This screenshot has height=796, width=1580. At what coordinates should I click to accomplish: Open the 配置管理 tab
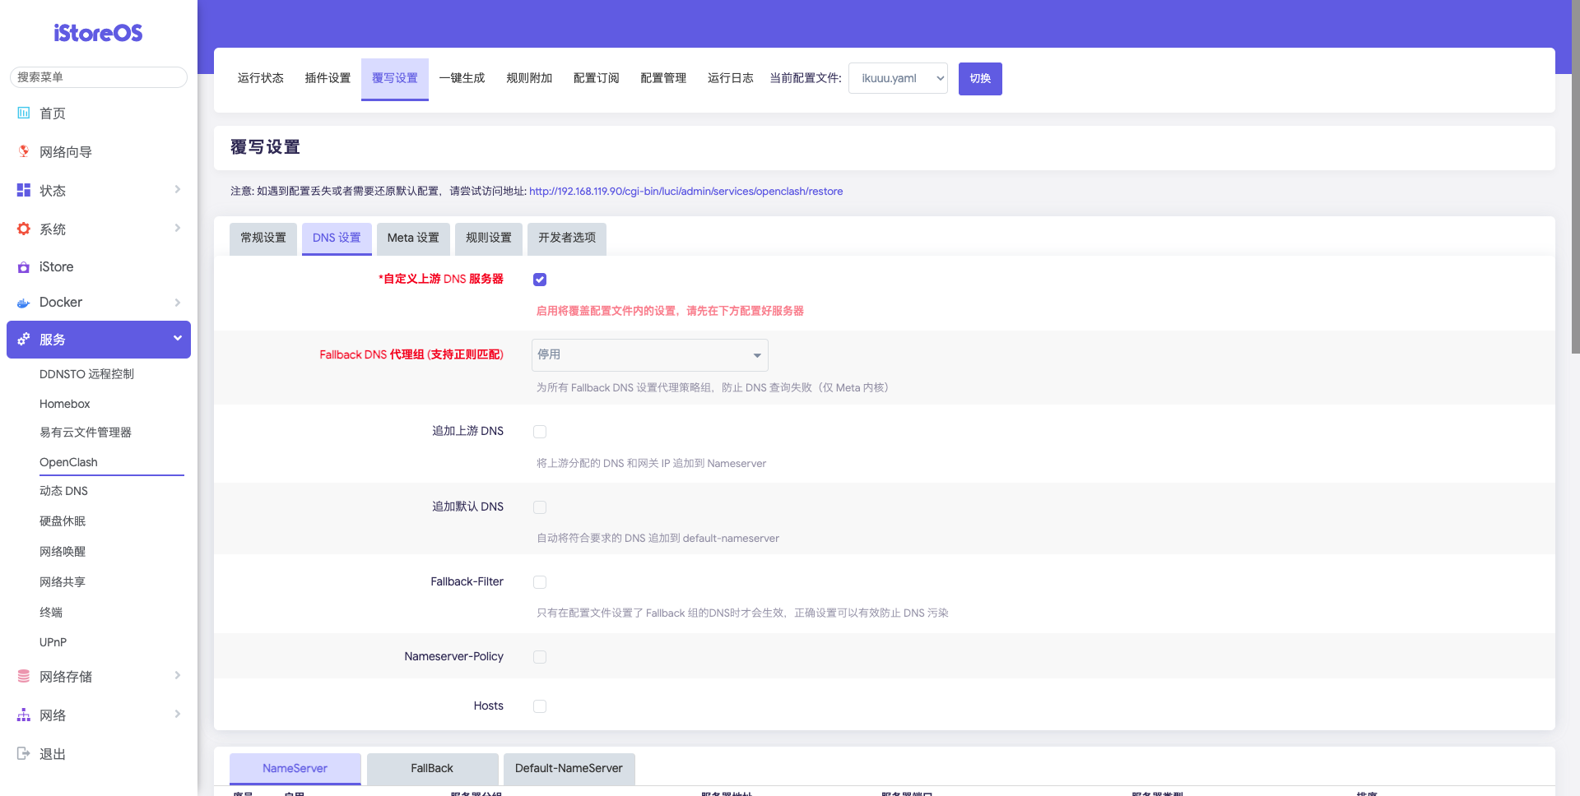(663, 78)
